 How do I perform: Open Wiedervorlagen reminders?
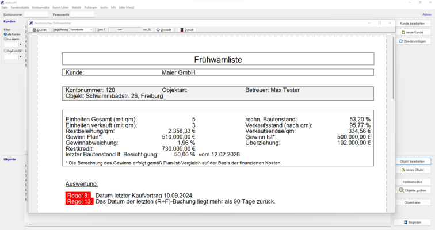pyautogui.click(x=414, y=41)
